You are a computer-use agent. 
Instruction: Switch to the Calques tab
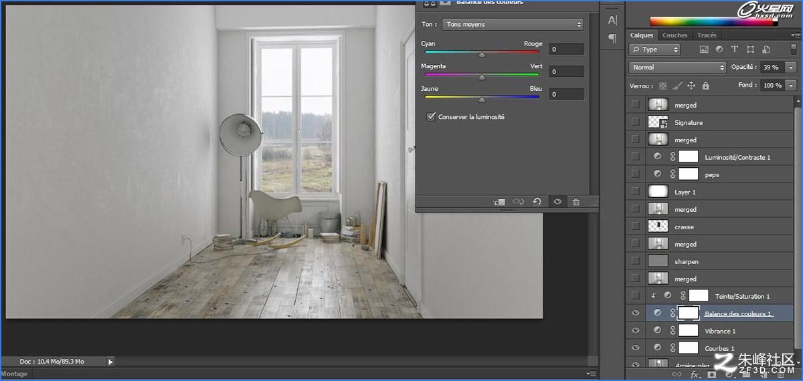(642, 35)
